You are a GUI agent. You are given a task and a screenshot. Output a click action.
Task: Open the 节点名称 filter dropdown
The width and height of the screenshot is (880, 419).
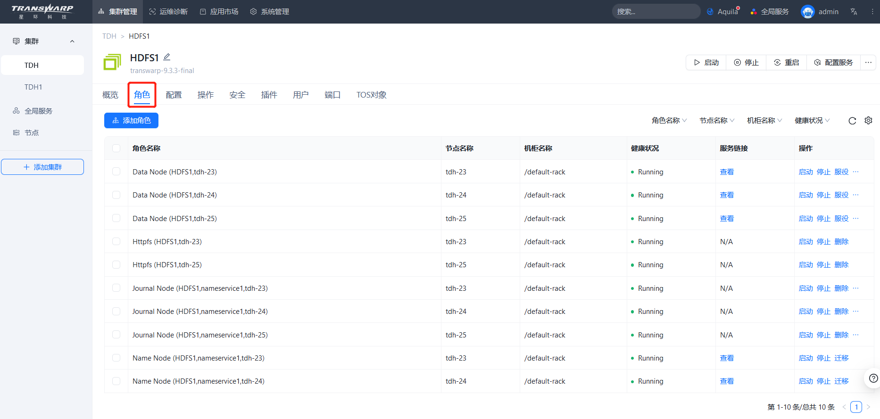(717, 121)
